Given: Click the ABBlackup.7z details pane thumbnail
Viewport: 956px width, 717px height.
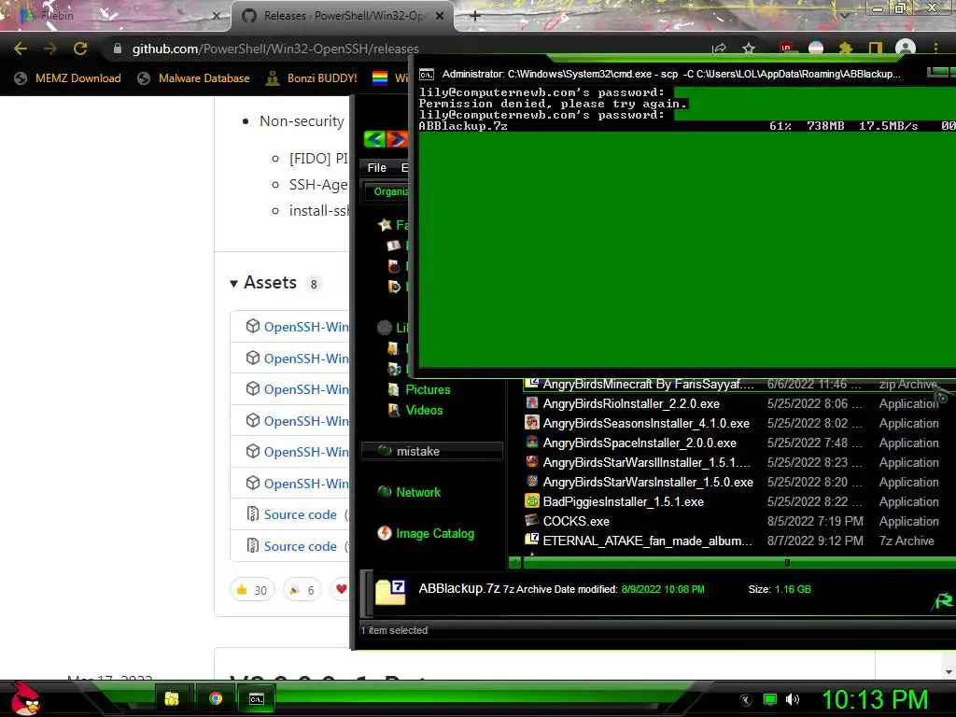Looking at the screenshot, I should [x=390, y=591].
